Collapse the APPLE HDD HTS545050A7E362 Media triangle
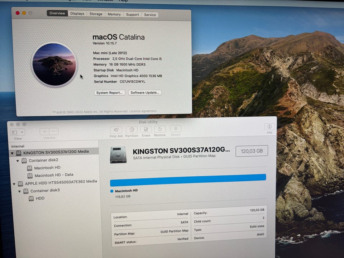The height and width of the screenshot is (258, 344). 14,184
